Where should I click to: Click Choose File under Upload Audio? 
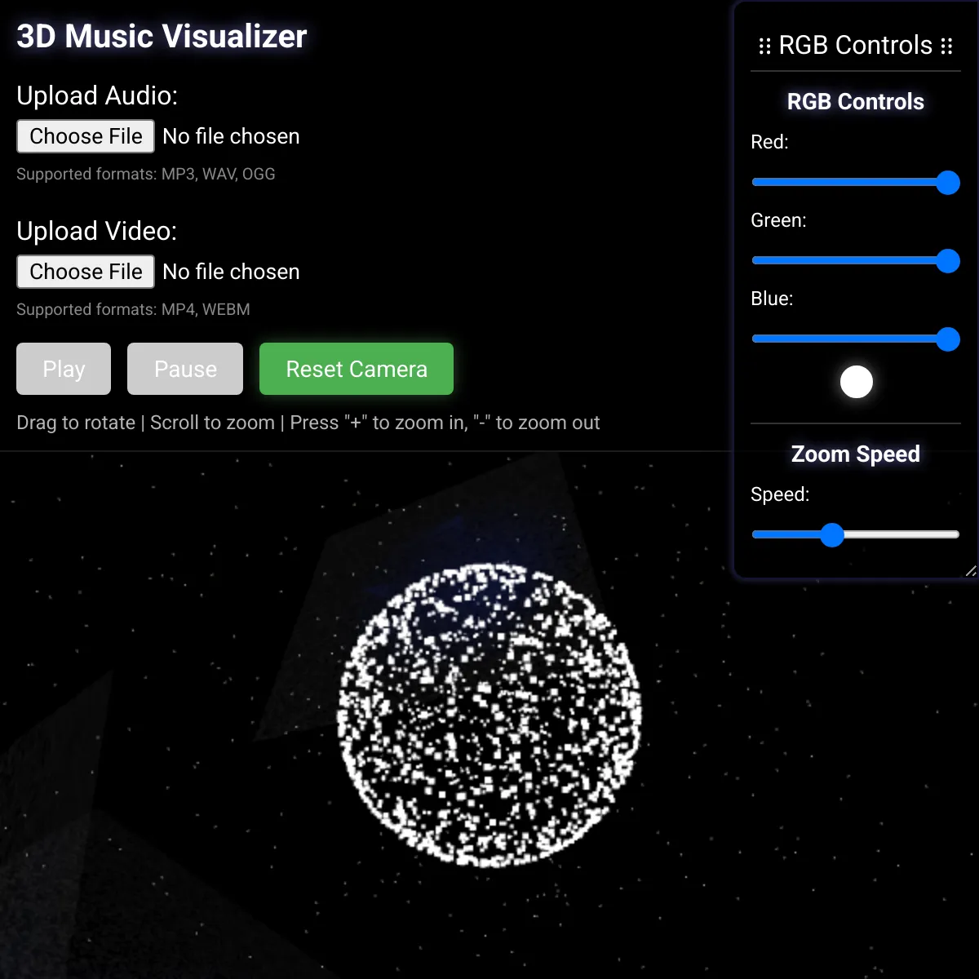[x=86, y=136]
